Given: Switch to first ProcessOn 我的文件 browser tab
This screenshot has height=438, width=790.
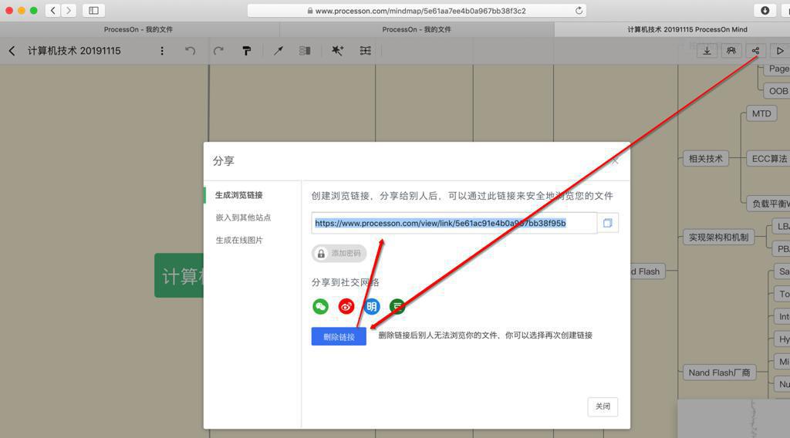Looking at the screenshot, I should (139, 30).
